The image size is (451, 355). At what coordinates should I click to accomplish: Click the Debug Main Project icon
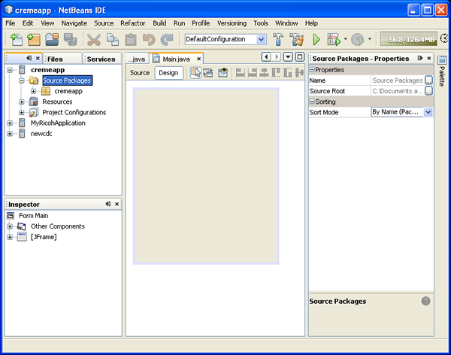(334, 39)
